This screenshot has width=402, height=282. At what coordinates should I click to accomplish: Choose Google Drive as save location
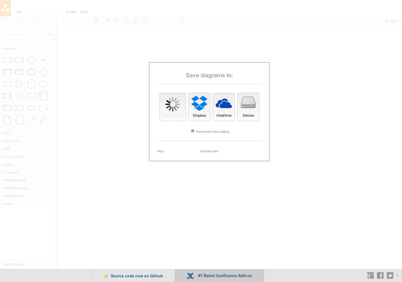tap(173, 107)
